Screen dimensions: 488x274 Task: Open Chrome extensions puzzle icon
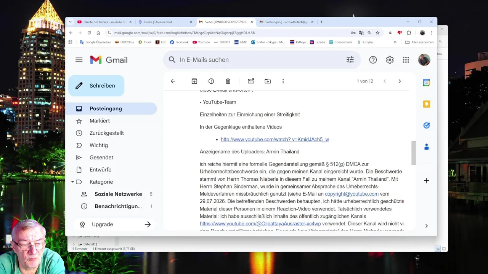click(409, 33)
